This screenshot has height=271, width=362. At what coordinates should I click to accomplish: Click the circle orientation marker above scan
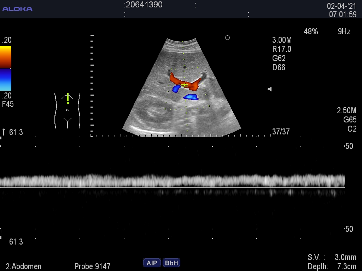click(x=227, y=38)
